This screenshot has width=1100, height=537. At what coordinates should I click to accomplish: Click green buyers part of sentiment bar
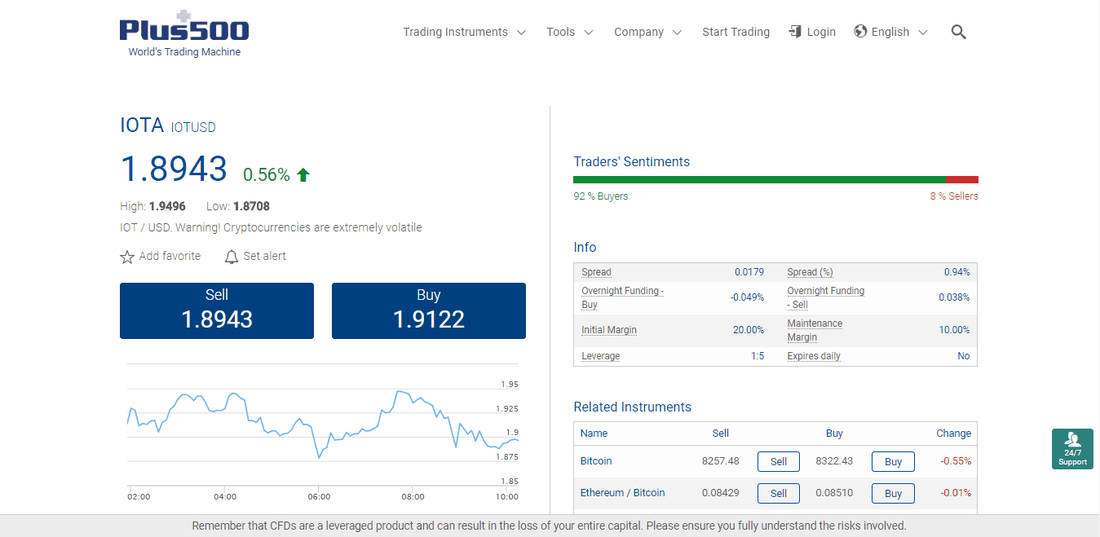759,179
